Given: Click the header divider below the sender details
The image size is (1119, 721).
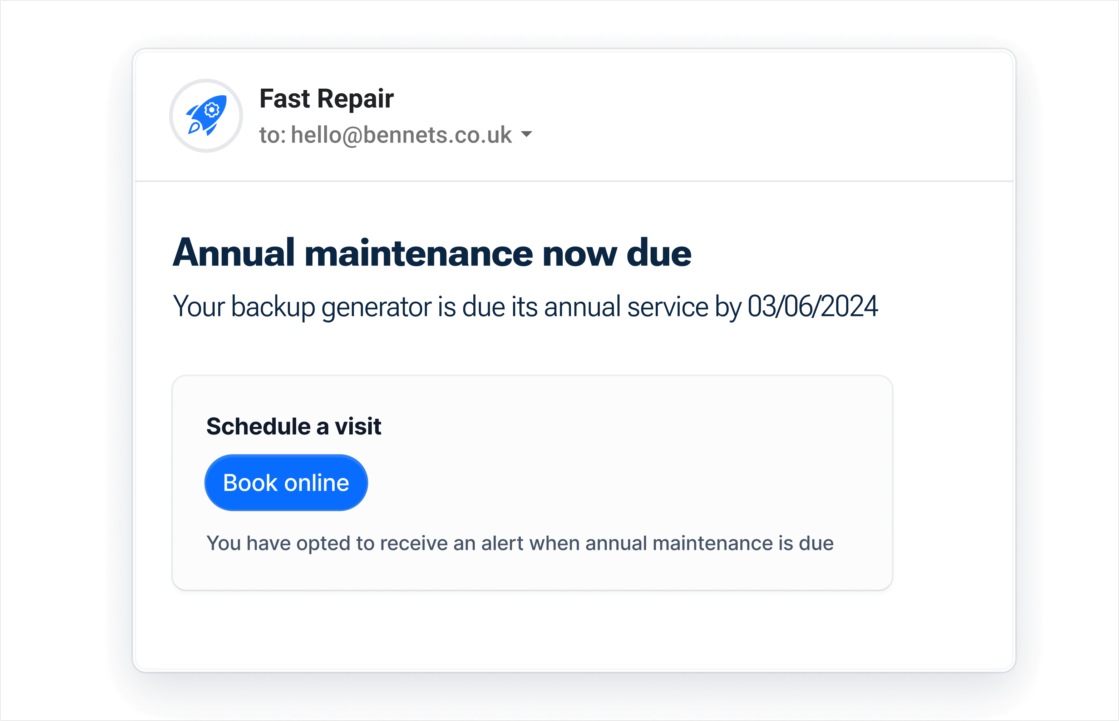Looking at the screenshot, I should pyautogui.click(x=574, y=181).
